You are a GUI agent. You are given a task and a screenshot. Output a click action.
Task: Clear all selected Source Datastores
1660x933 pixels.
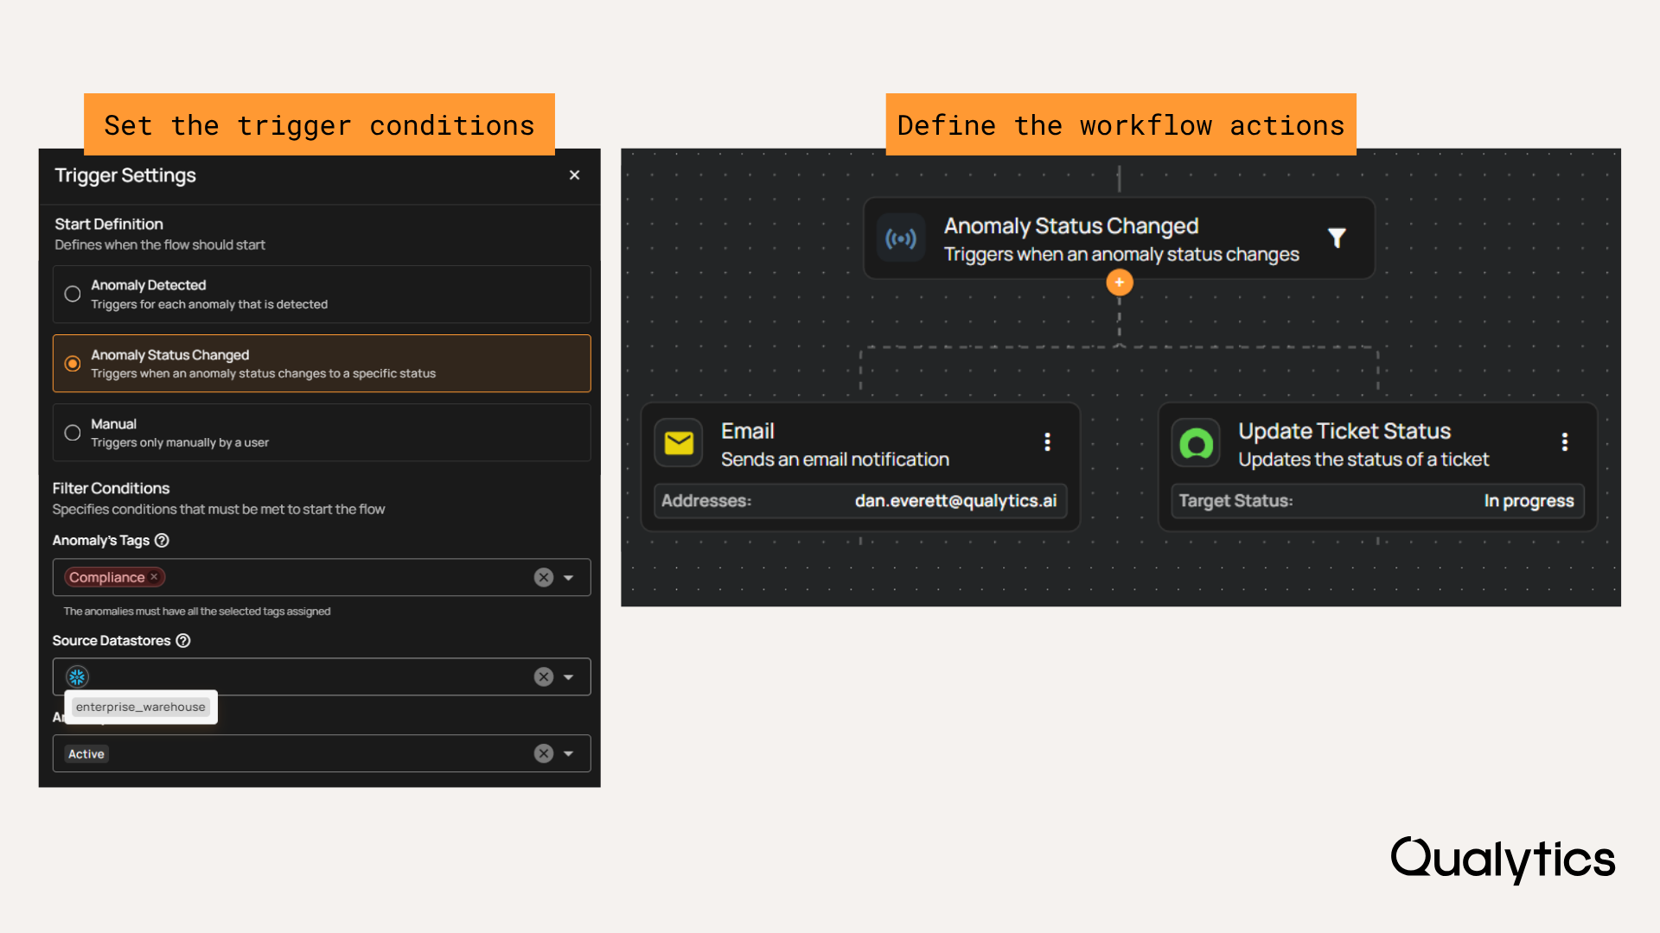tap(543, 677)
